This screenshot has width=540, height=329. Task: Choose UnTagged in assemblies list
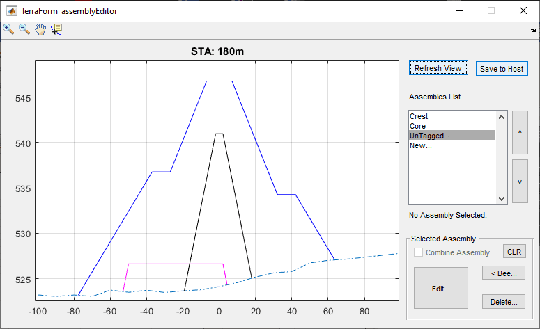(426, 136)
